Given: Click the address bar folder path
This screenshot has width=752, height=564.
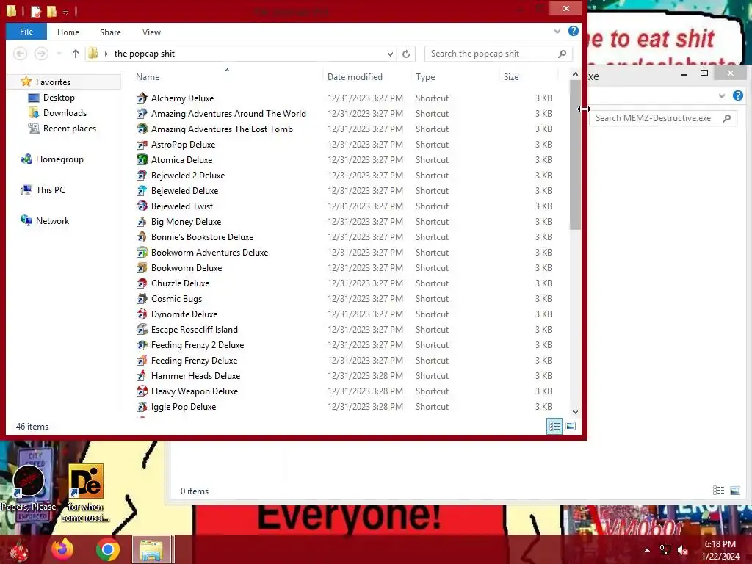Looking at the screenshot, I should coord(145,54).
